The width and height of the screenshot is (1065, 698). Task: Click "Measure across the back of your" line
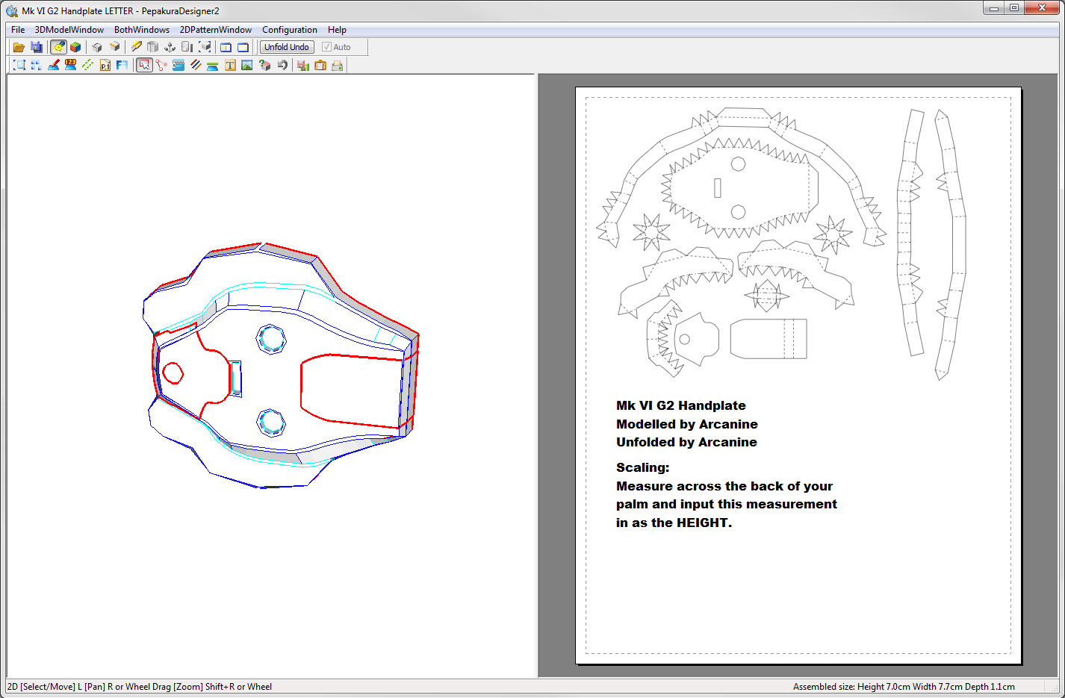point(724,486)
